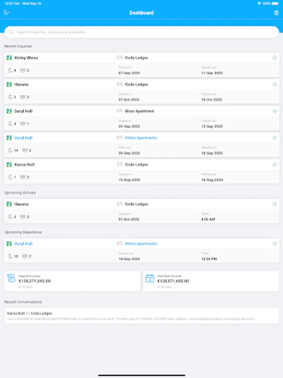Image resolution: width=283 pixels, height=378 pixels.
Task: Focus the Search Inquiries, Invoices and Guests field
Action: pos(143,32)
